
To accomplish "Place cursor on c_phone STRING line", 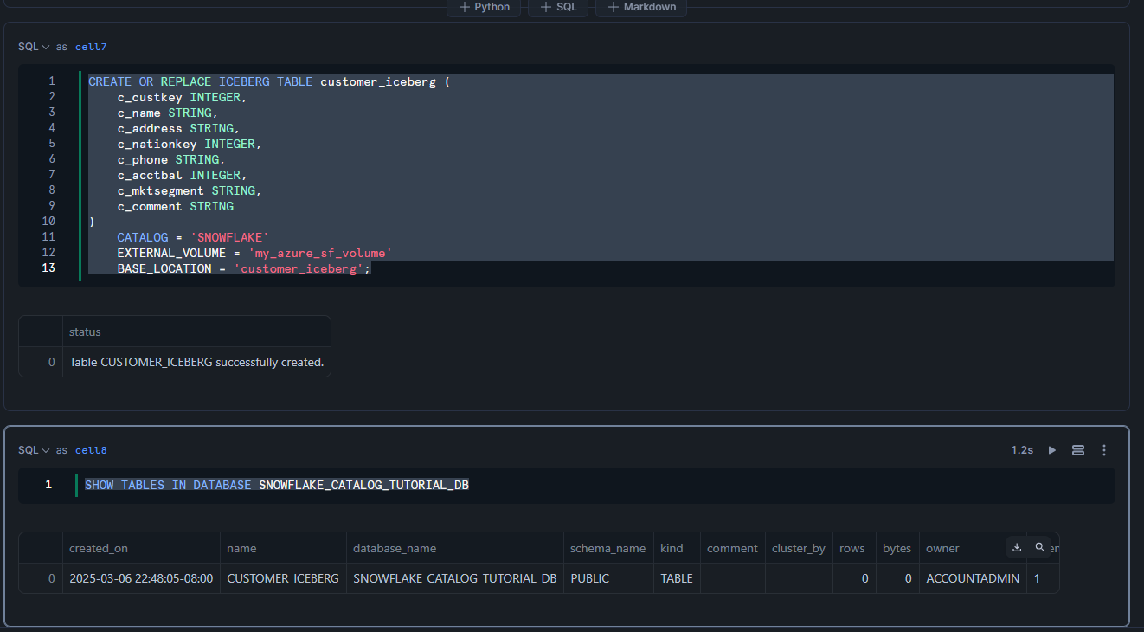I will [171, 159].
